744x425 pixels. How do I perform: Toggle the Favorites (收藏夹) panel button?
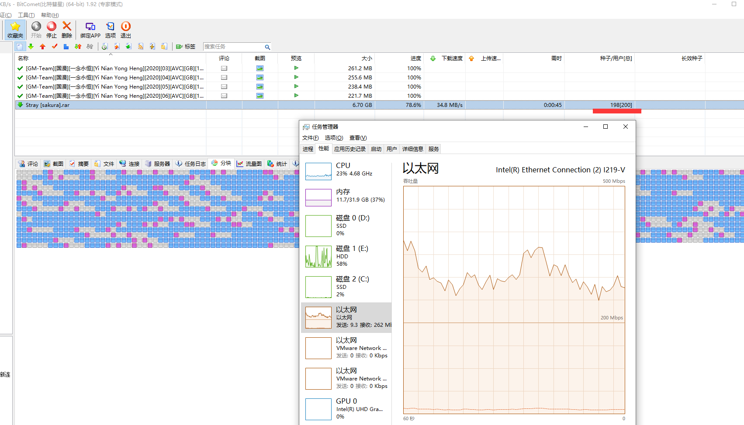pyautogui.click(x=15, y=30)
